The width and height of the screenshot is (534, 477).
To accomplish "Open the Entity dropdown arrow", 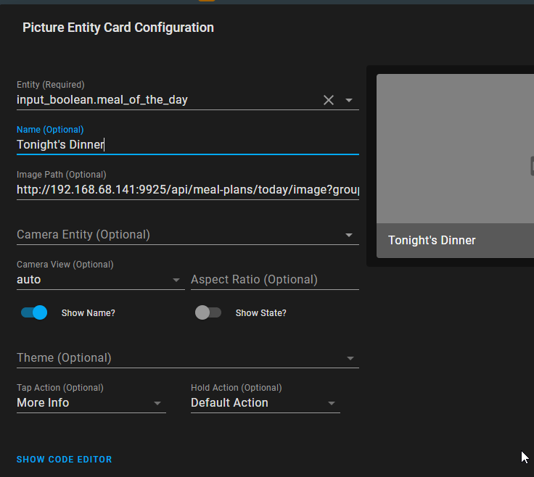I will pyautogui.click(x=349, y=100).
